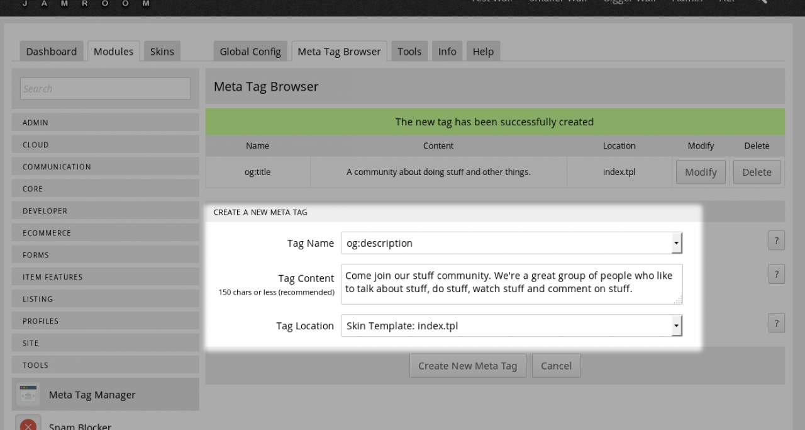Click the Cancel button

[556, 366]
